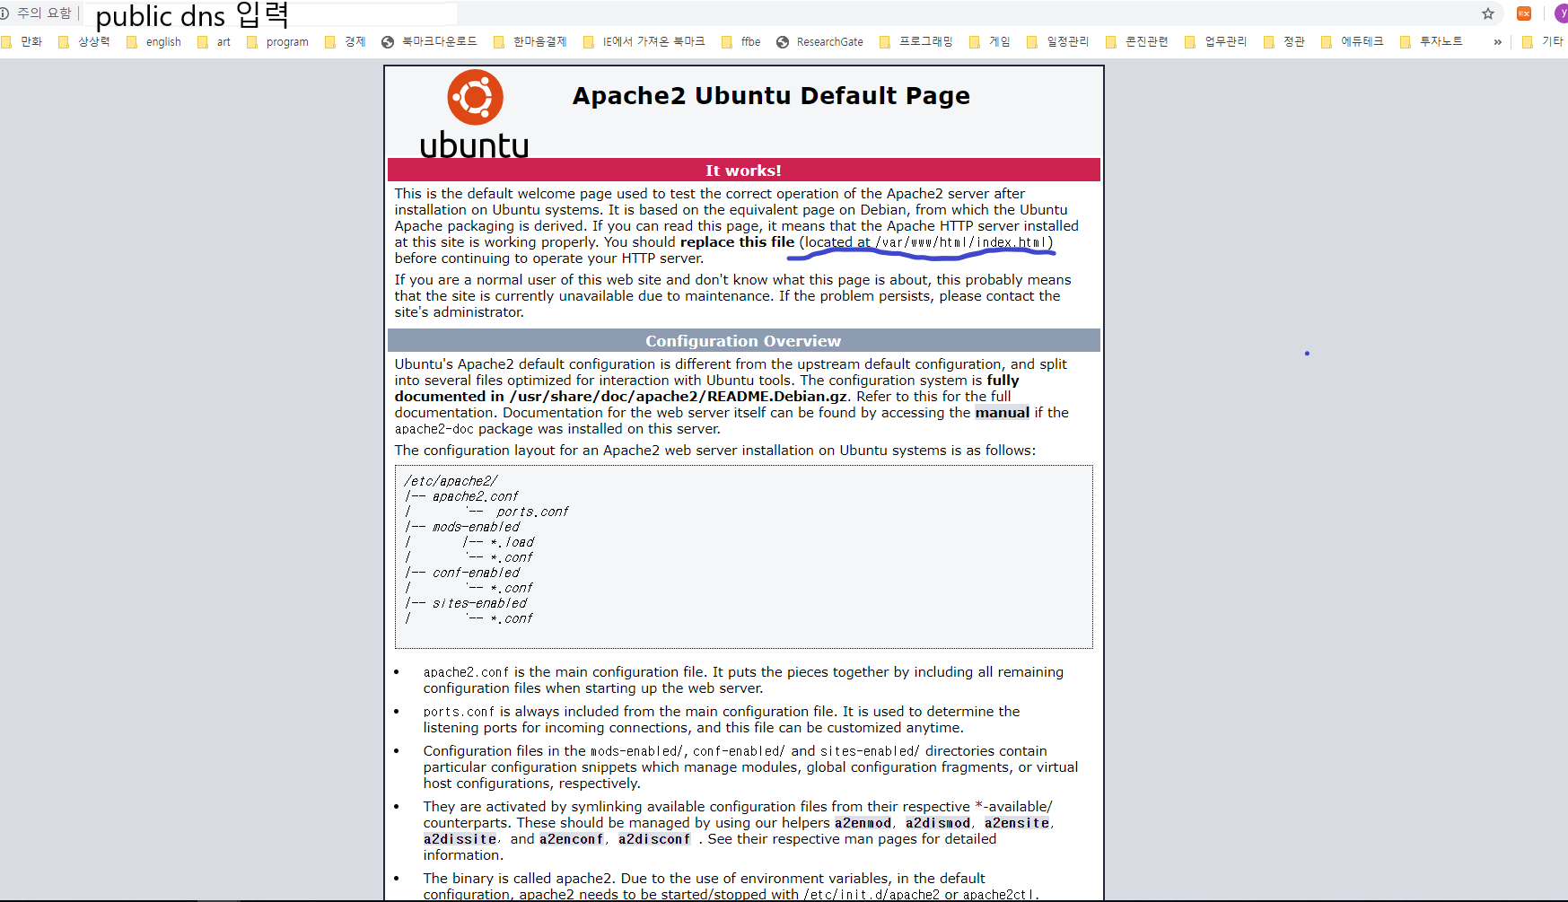This screenshot has width=1568, height=902.
Task: Open the 프로그래밍 bookmark folder
Action: click(x=916, y=41)
